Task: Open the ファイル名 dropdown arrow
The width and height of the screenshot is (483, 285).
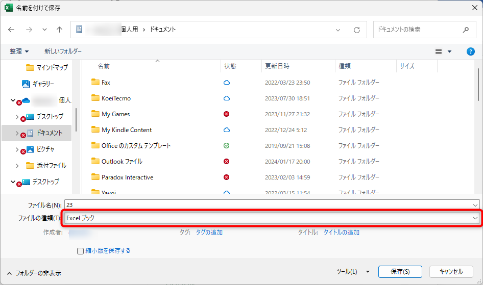Action: coord(475,205)
